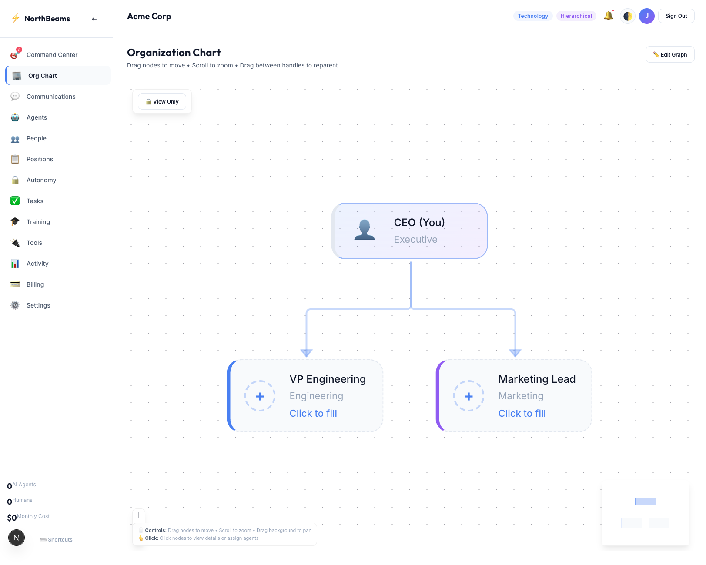Open the Communications section

[51, 96]
